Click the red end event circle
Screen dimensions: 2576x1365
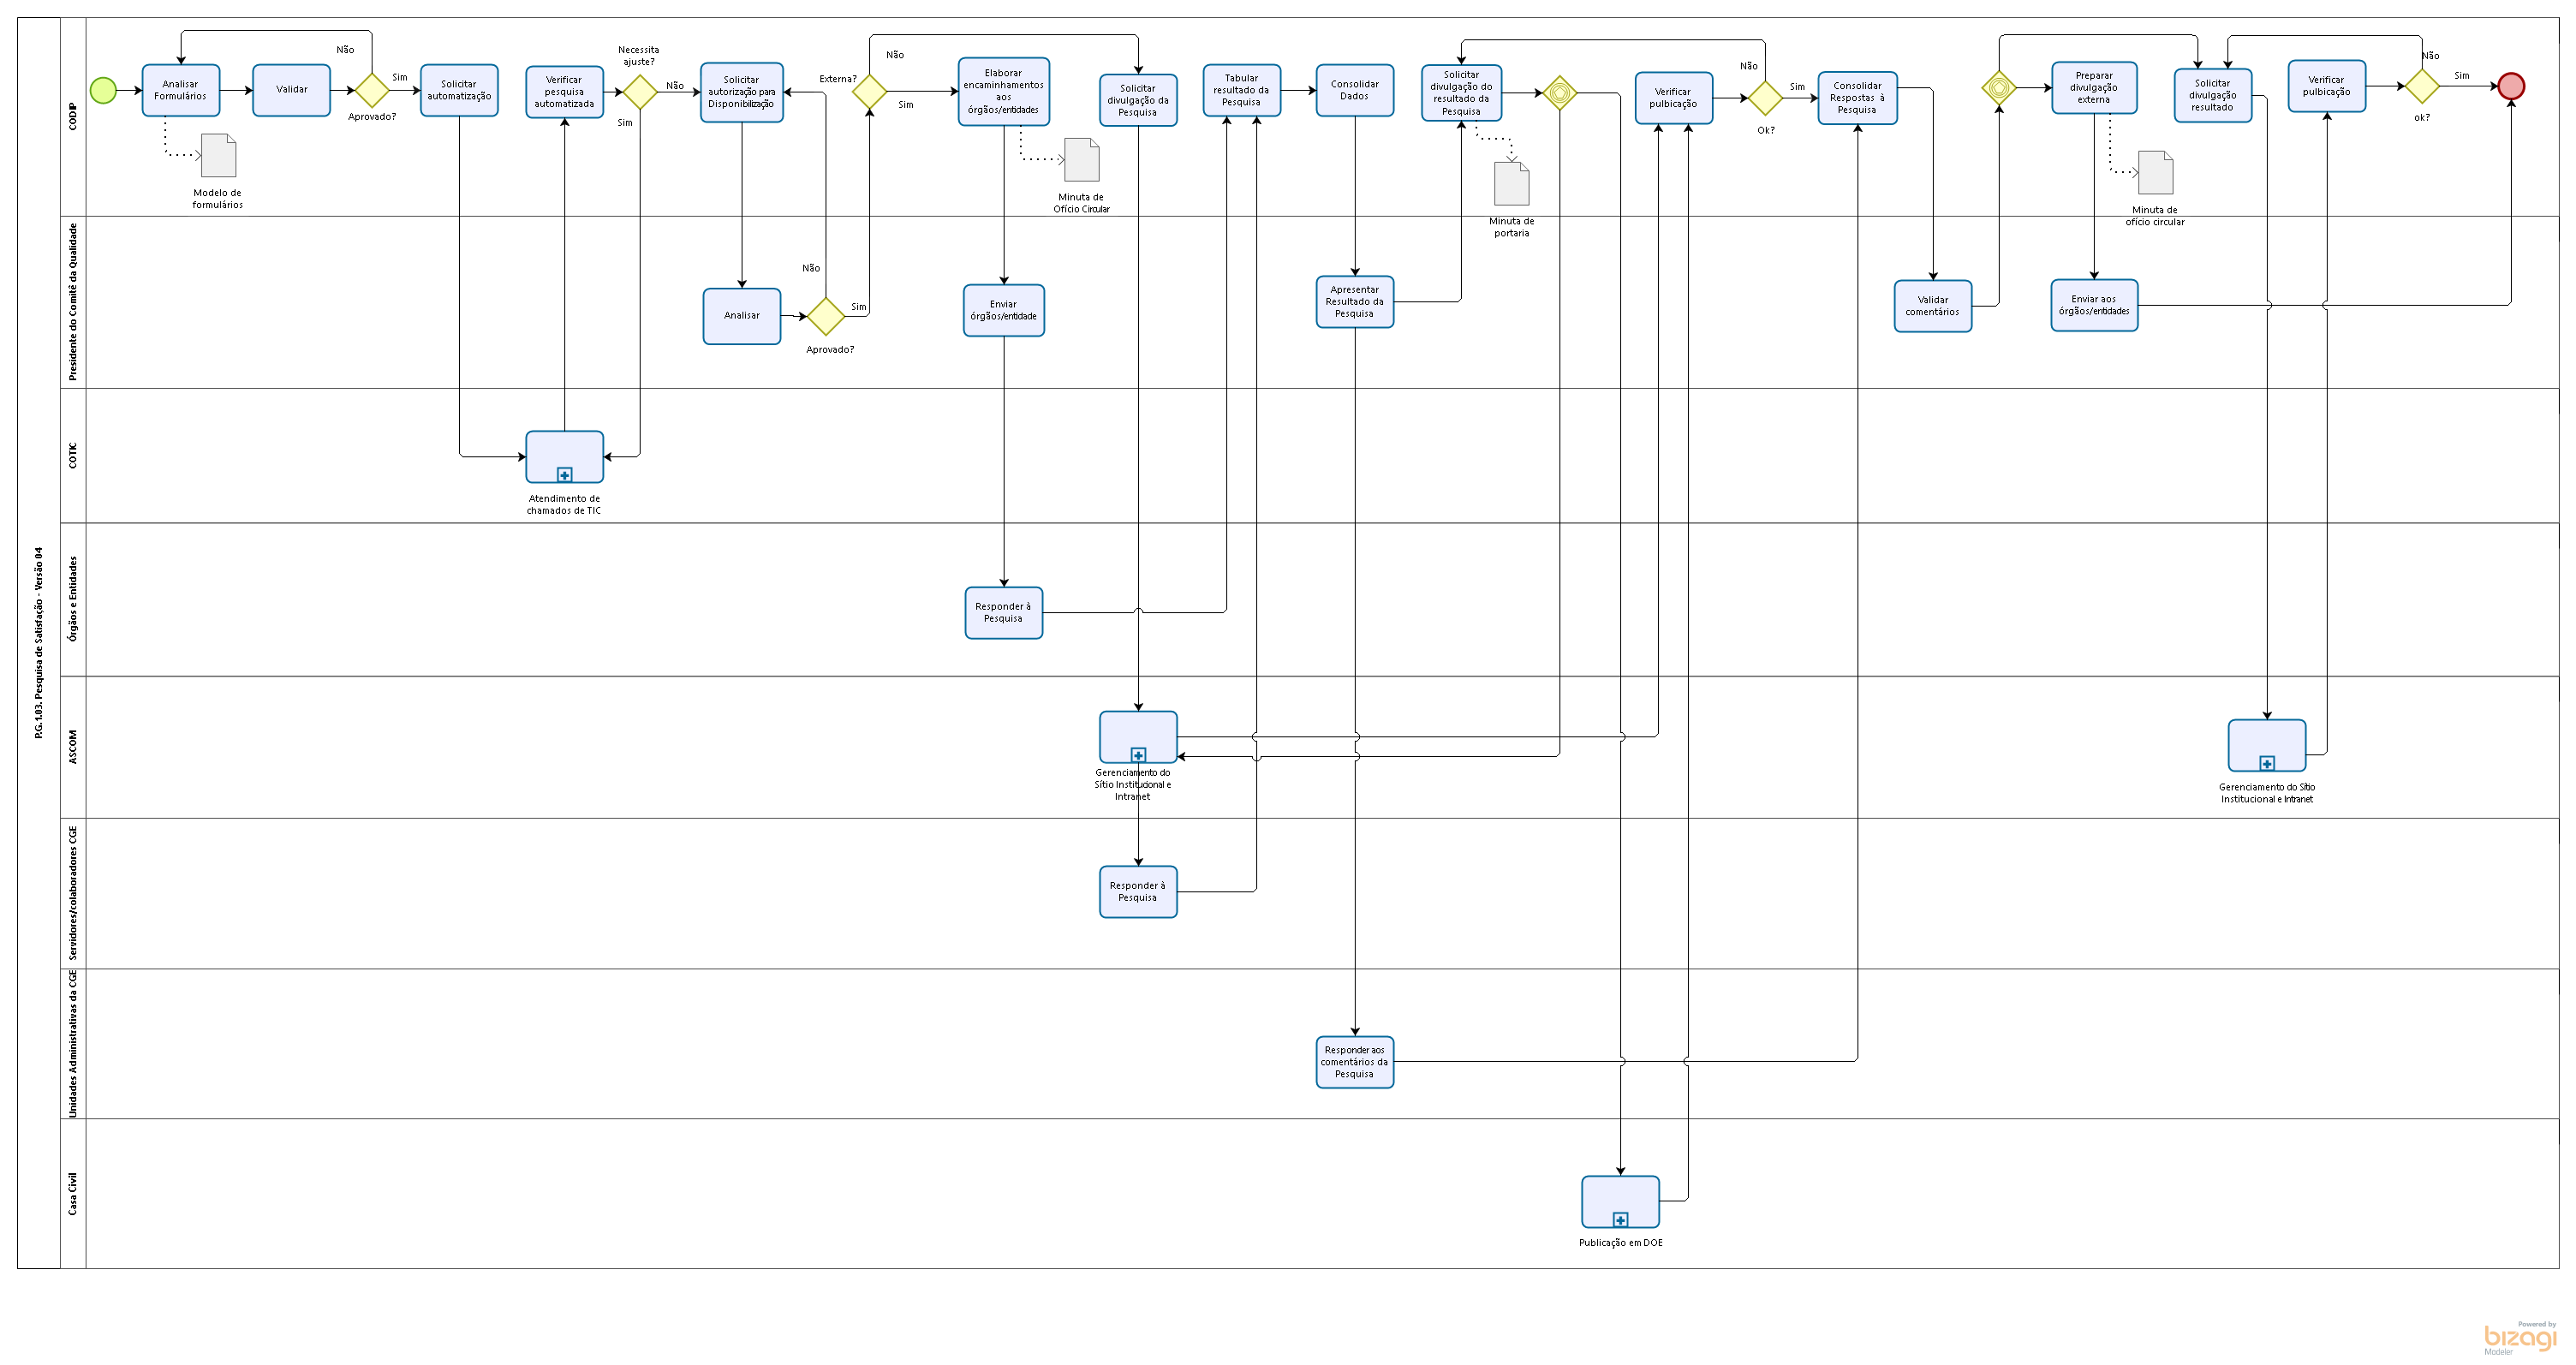(x=2510, y=86)
